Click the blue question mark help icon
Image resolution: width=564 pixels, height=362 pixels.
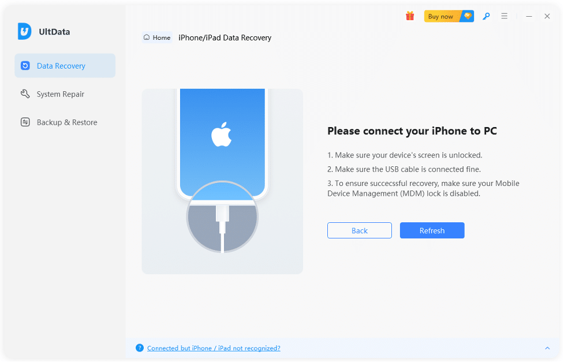coord(140,348)
